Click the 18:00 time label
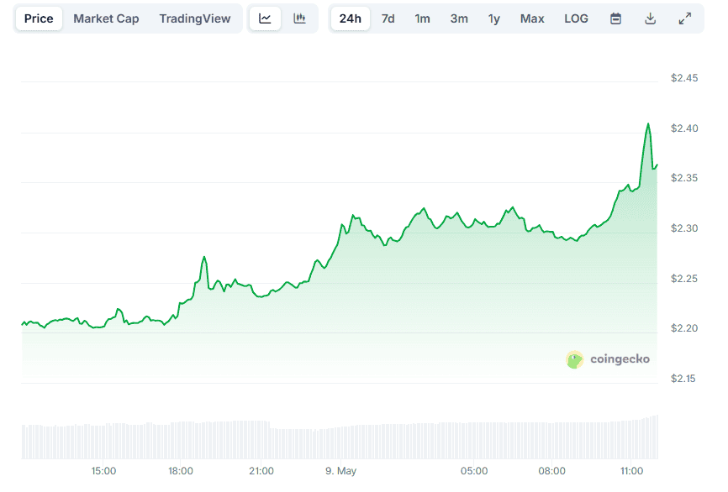 pyautogui.click(x=181, y=471)
